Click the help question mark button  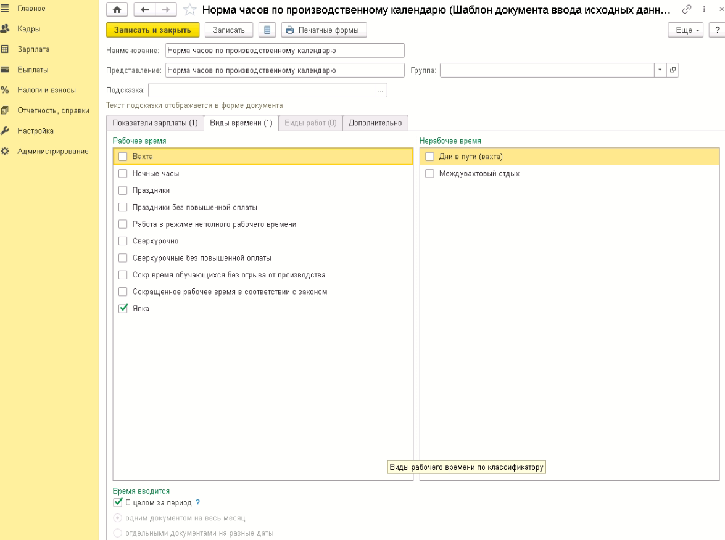click(x=718, y=30)
